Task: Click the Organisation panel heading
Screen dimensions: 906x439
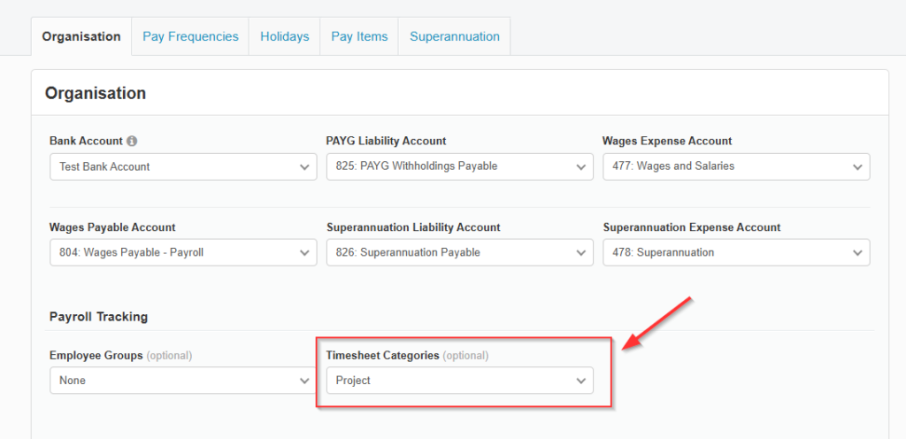Action: (96, 93)
